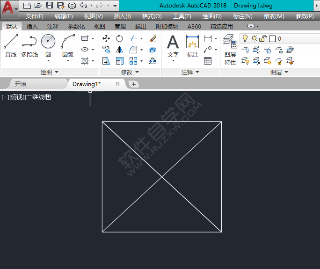
Task: Click the Table tool icon
Action: (208, 61)
